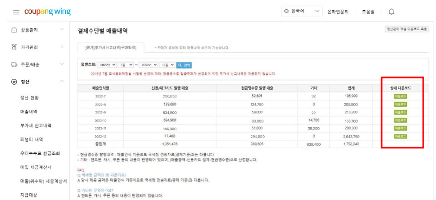Go to 우대수수료 환급조회 menu item
The image size is (436, 200).
click(40, 153)
